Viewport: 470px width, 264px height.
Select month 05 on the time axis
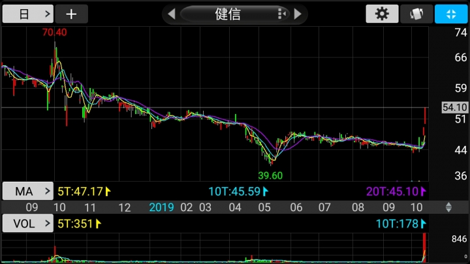pos(264,207)
